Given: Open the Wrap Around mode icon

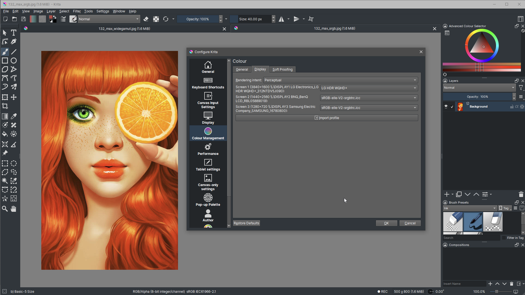Looking at the screenshot, I should [x=311, y=19].
